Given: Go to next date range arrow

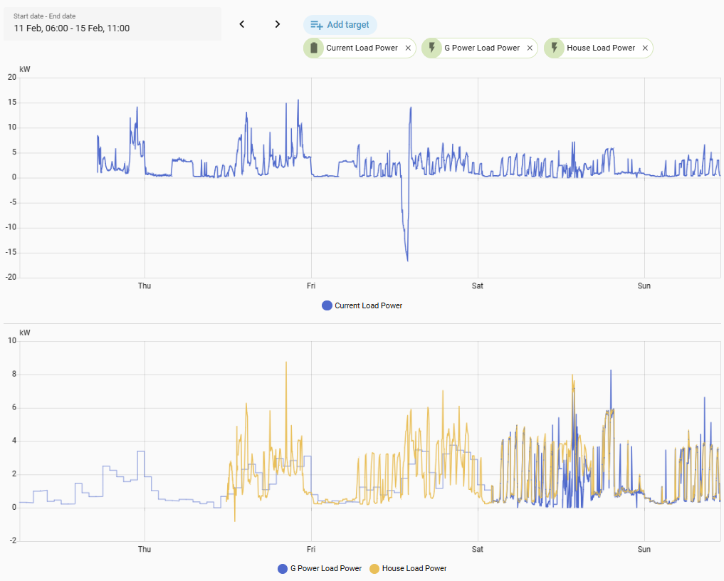Looking at the screenshot, I should pyautogui.click(x=277, y=24).
